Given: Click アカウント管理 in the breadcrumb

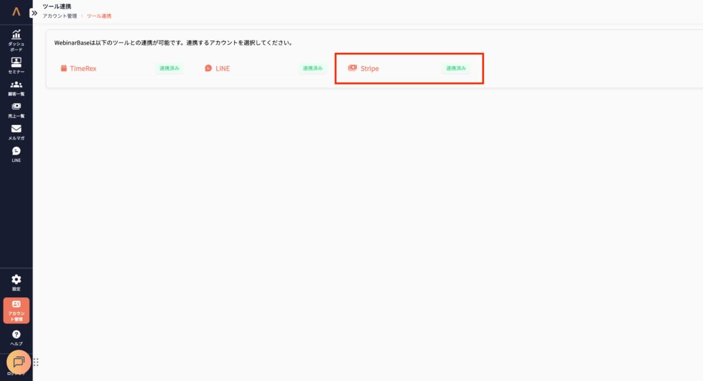Looking at the screenshot, I should [60, 16].
